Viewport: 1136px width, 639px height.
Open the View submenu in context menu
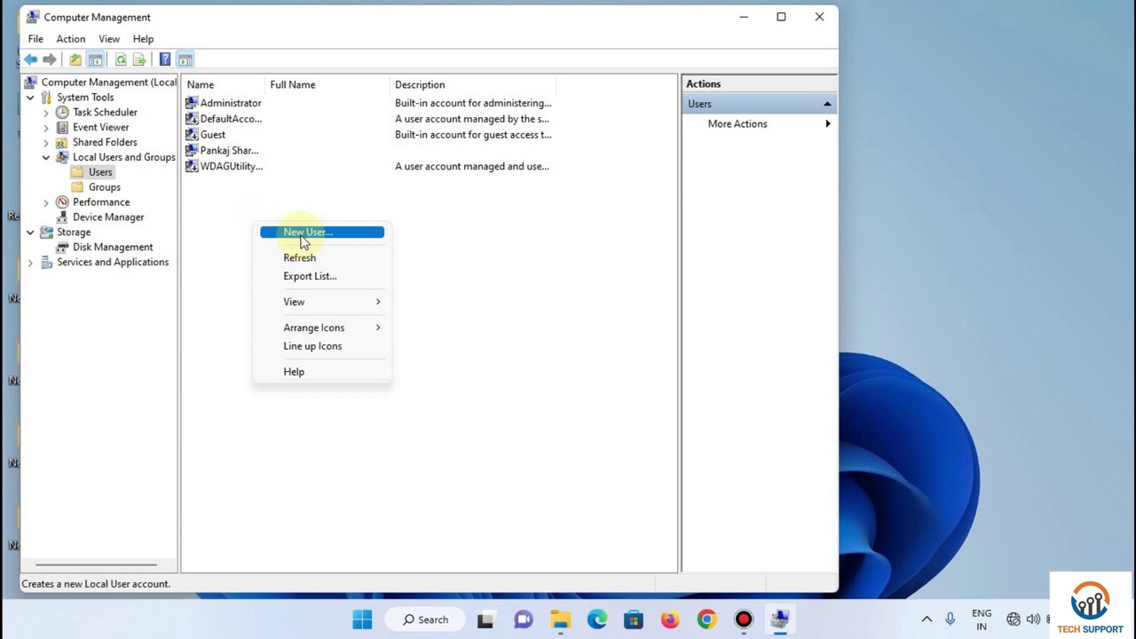[x=294, y=302]
